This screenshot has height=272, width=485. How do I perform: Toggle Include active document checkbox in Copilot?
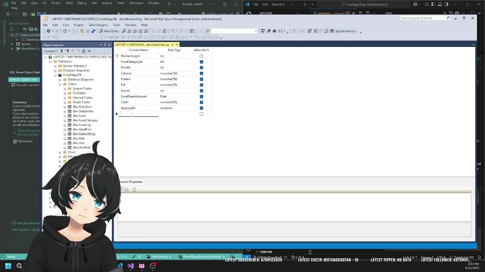pos(14,223)
